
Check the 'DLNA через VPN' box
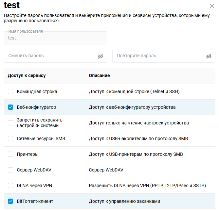tap(10, 186)
